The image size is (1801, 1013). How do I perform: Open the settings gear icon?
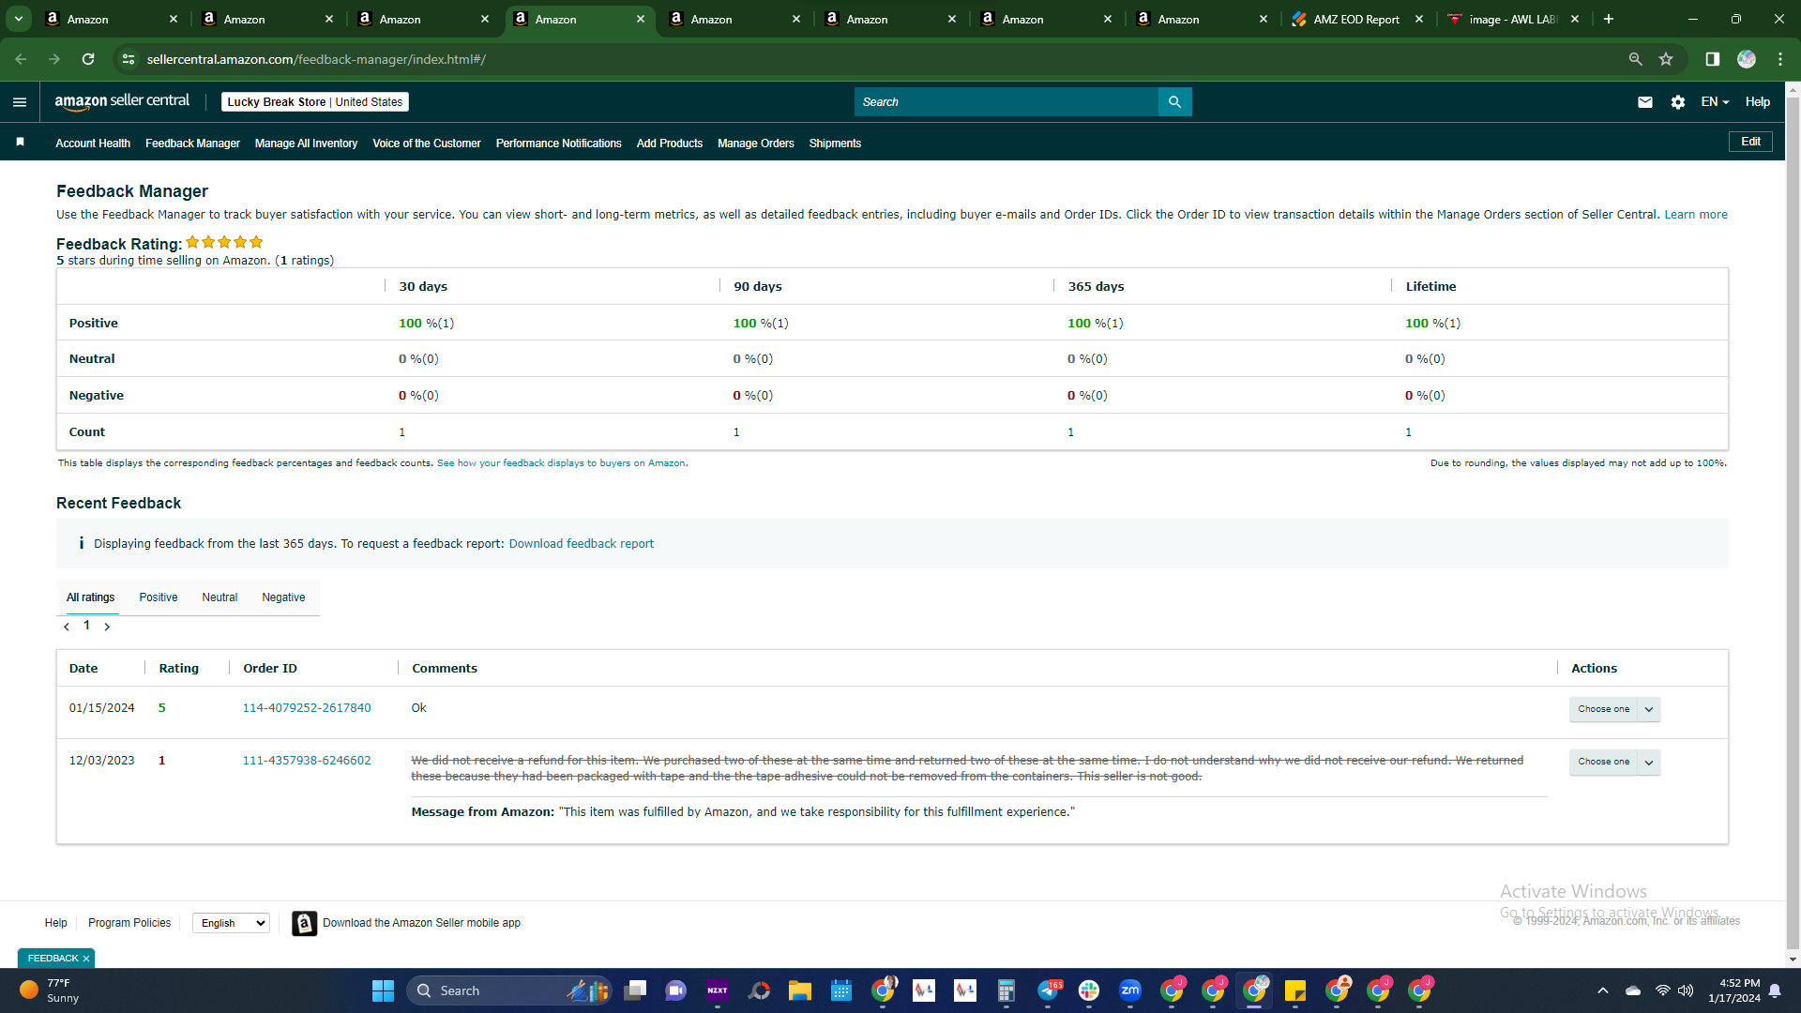1678,102
